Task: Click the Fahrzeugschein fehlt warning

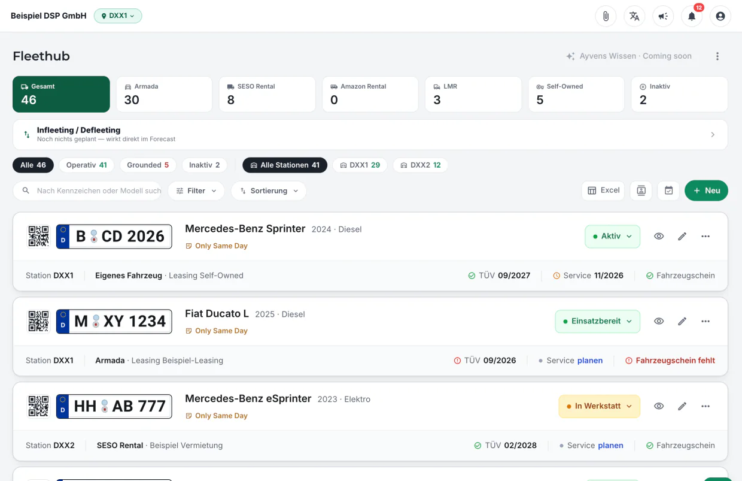Action: [x=670, y=361]
